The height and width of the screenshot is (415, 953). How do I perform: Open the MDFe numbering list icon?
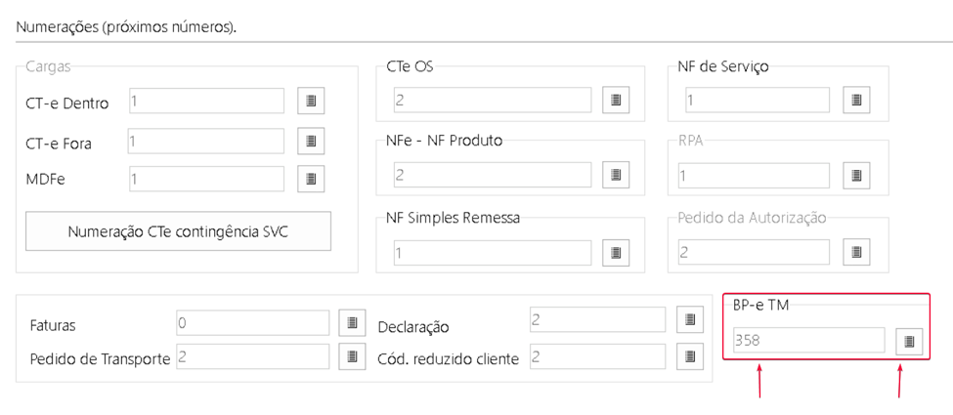click(x=311, y=179)
